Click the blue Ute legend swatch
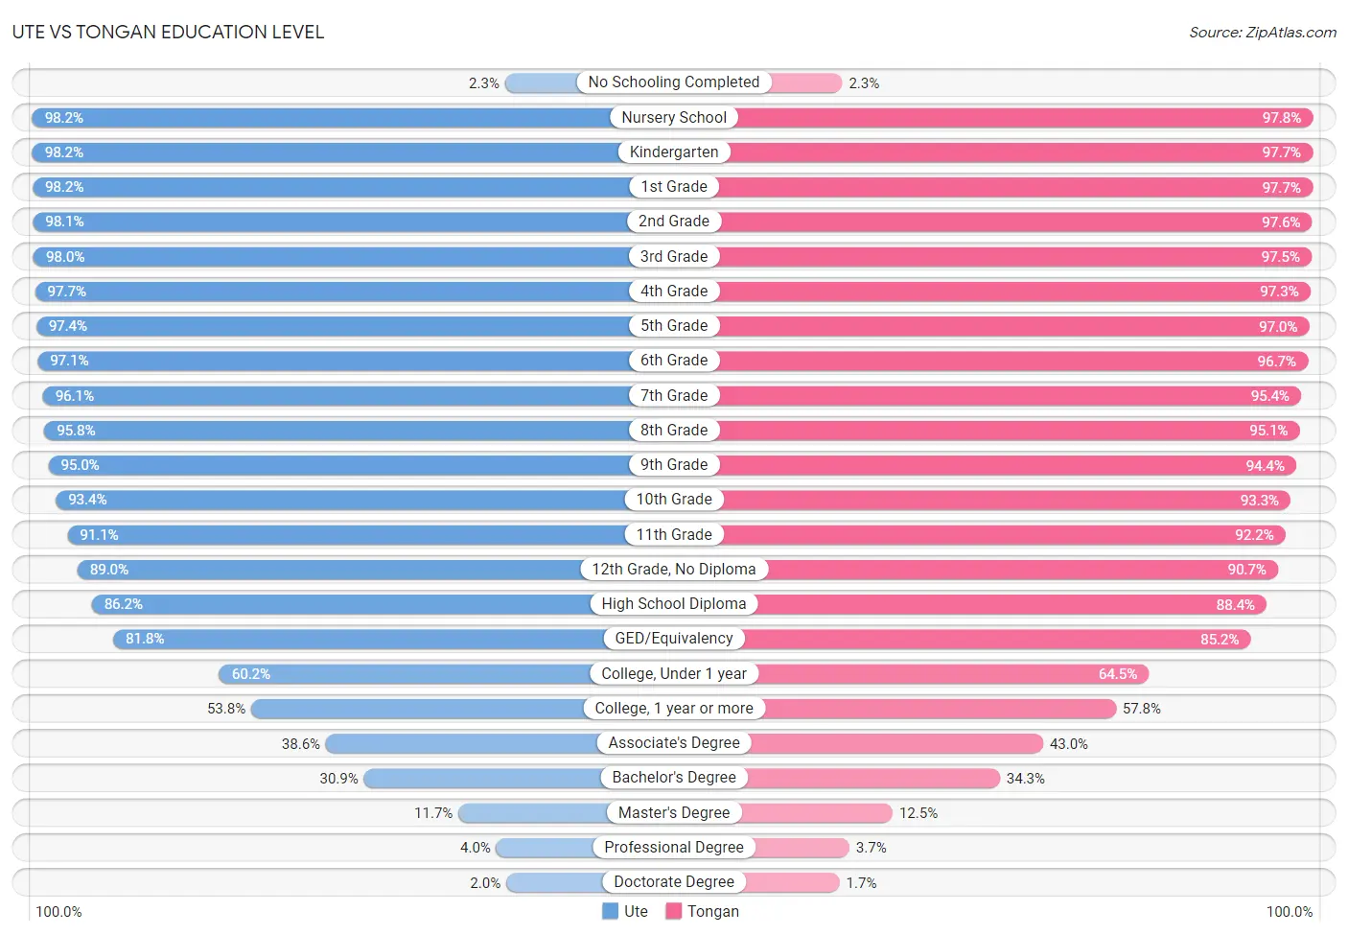 click(610, 911)
